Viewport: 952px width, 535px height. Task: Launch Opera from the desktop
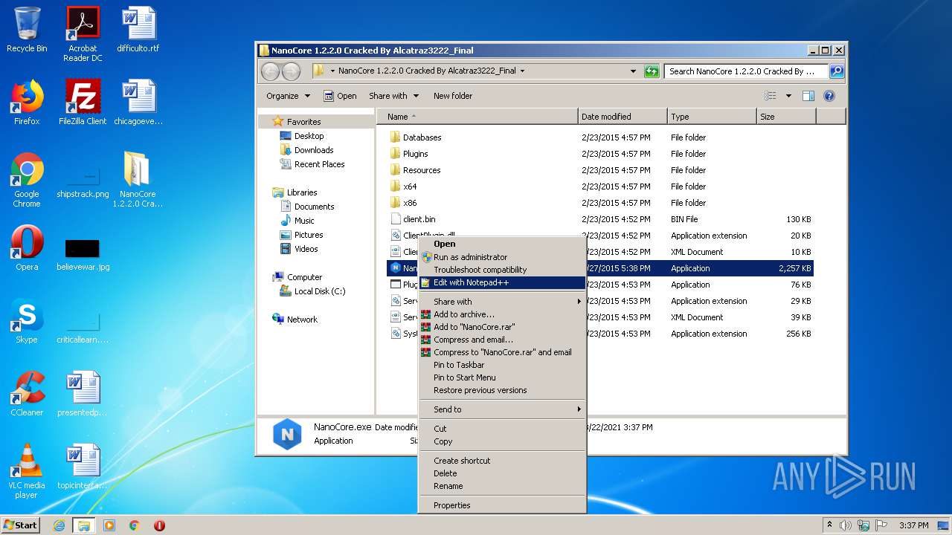(27, 248)
